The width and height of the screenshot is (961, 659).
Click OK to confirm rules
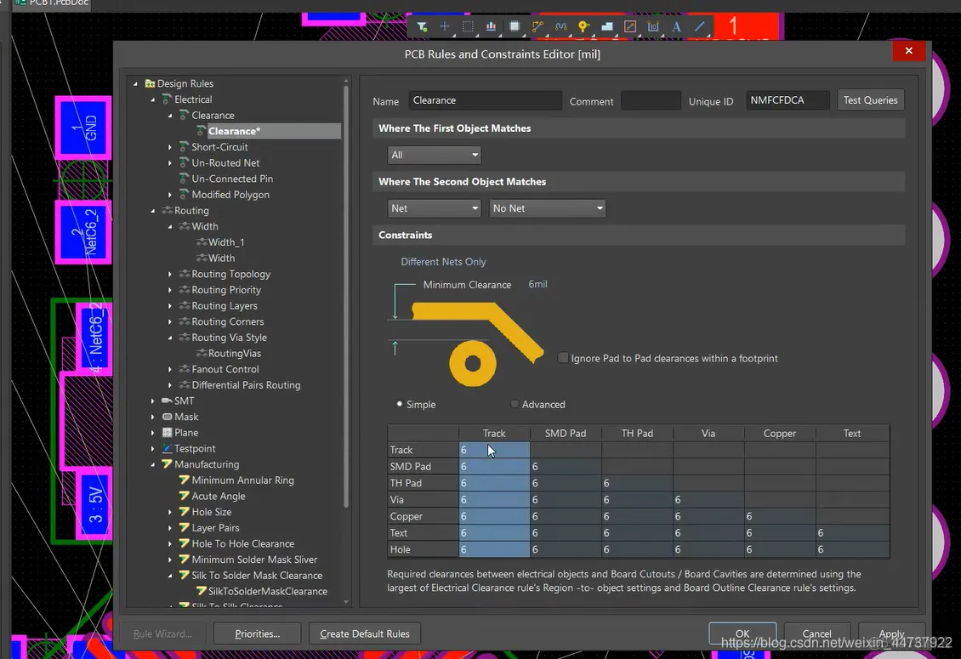(742, 633)
